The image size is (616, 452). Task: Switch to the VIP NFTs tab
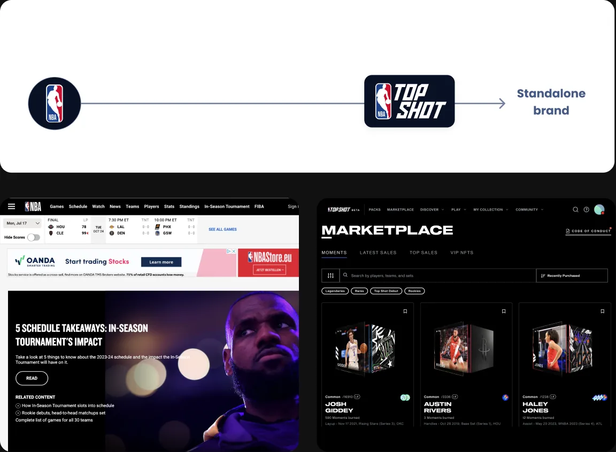pyautogui.click(x=461, y=253)
